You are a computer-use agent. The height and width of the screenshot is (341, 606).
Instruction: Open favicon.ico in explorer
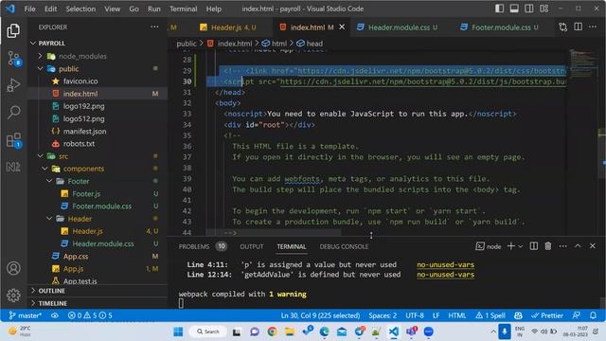point(80,81)
